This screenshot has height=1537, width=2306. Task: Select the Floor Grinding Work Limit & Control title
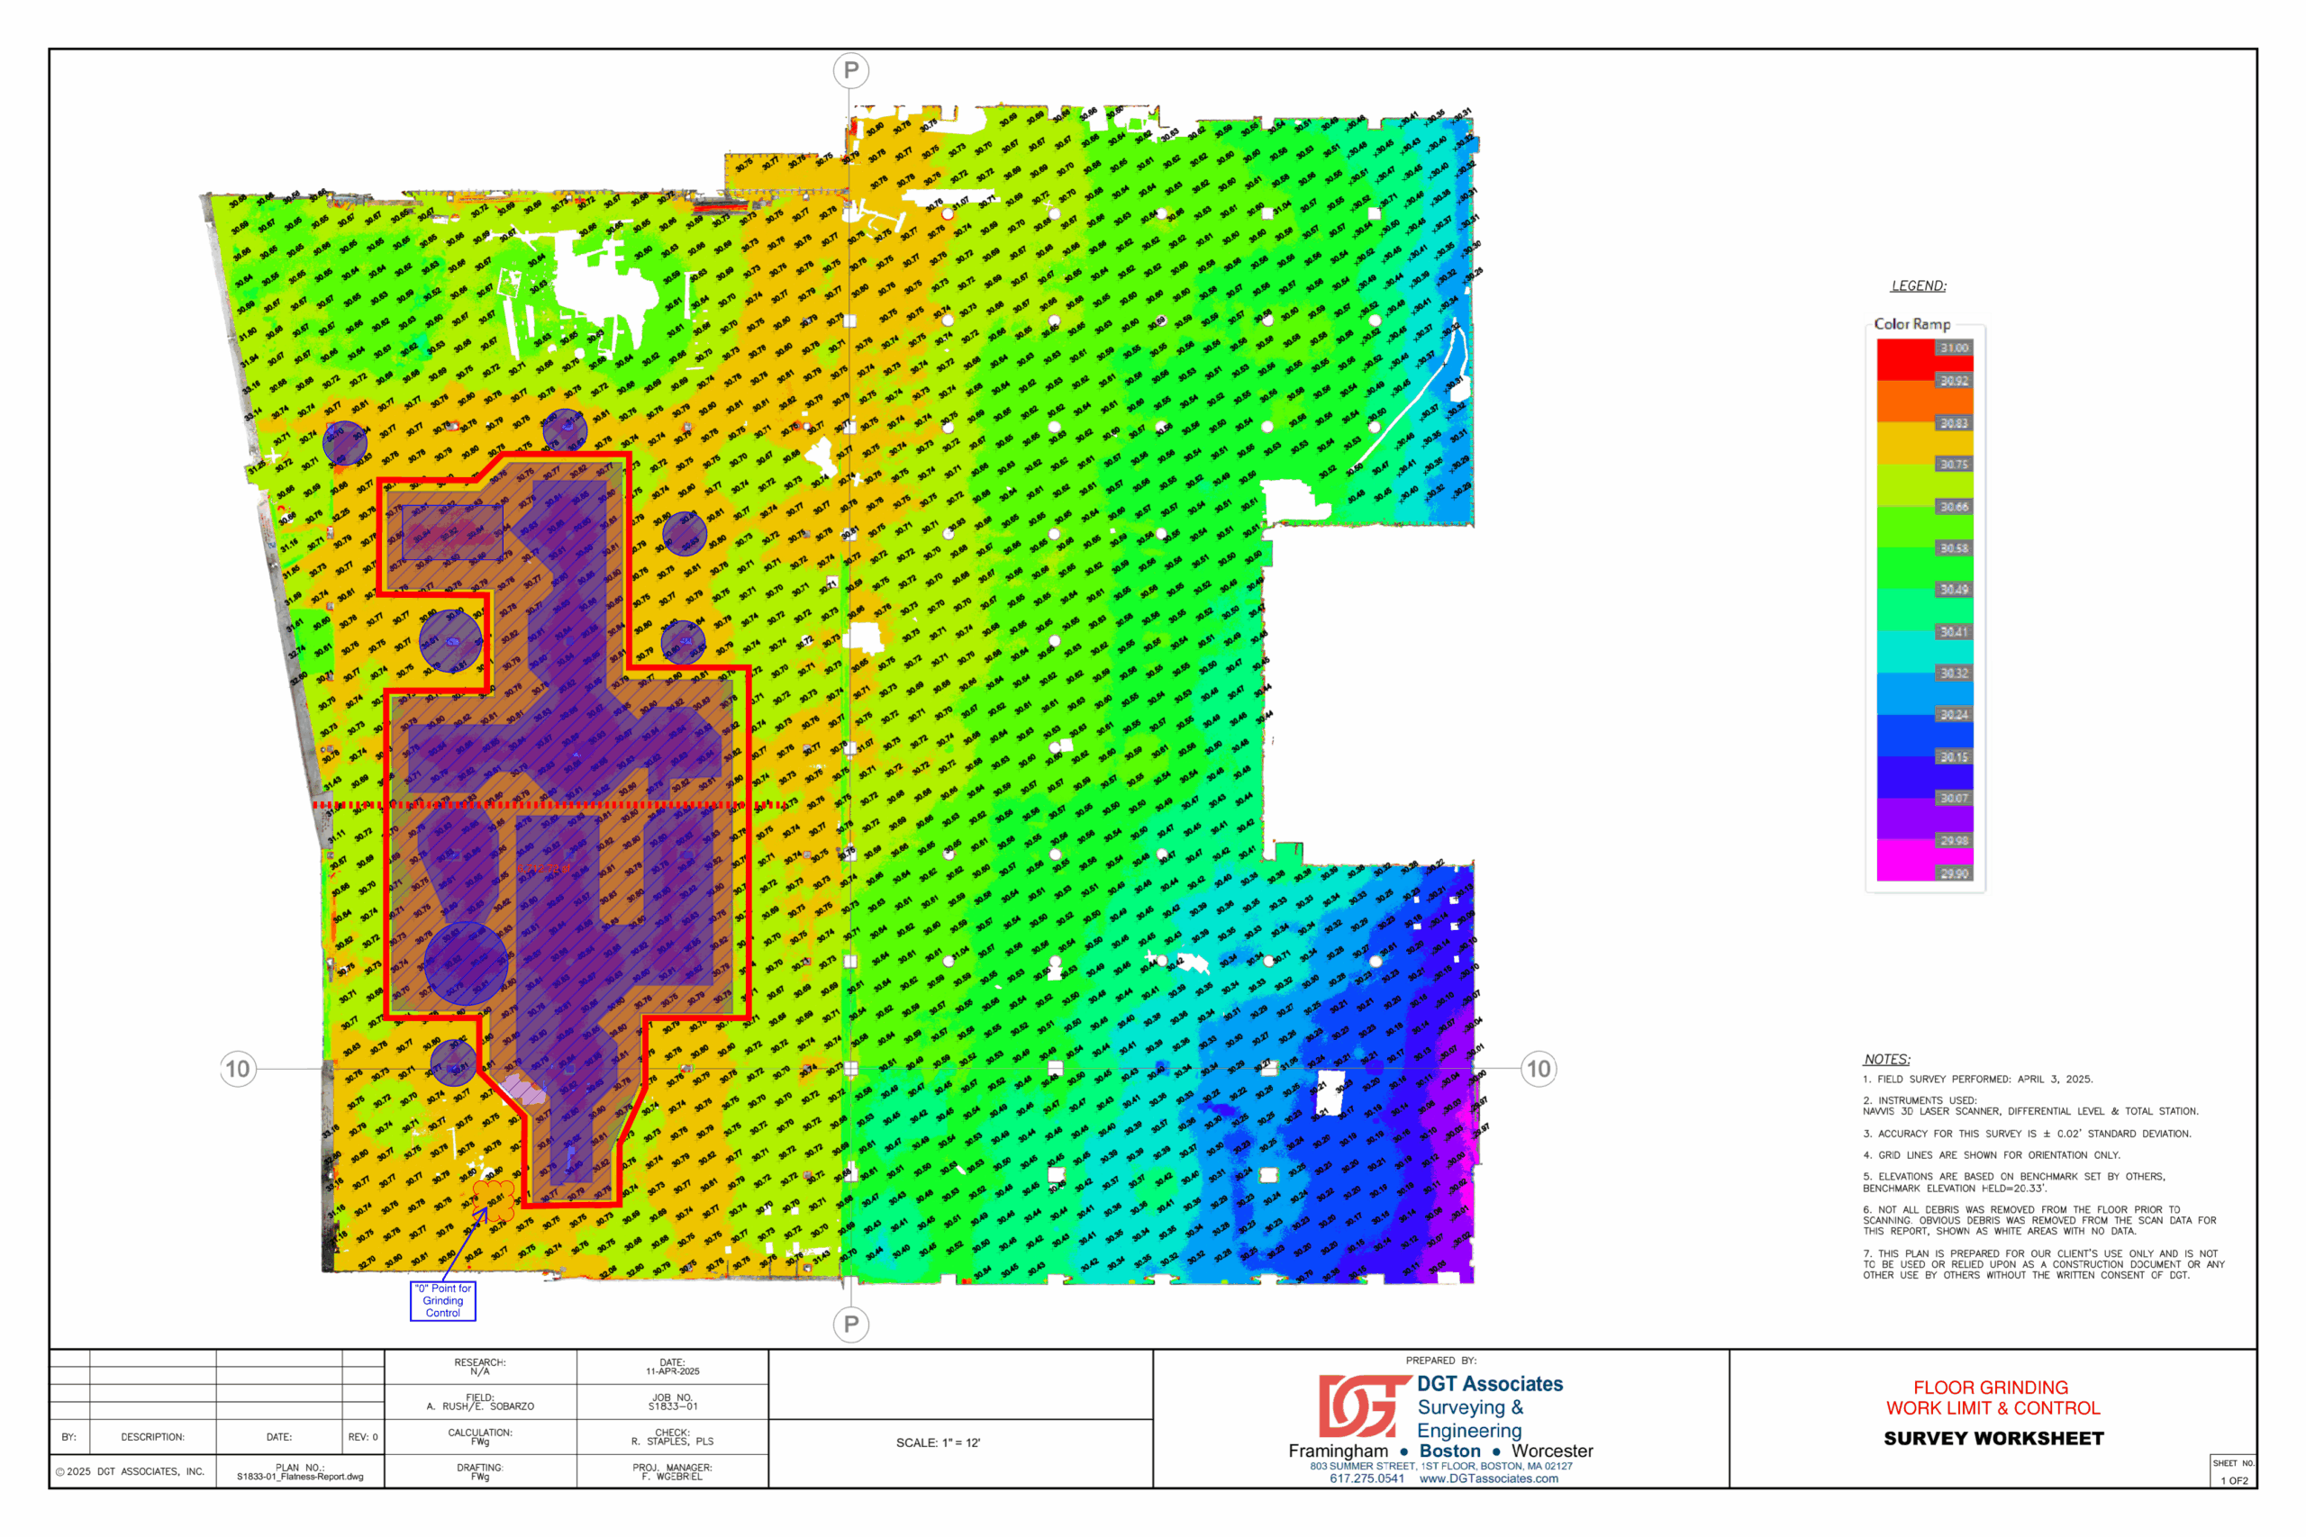tap(1993, 1397)
